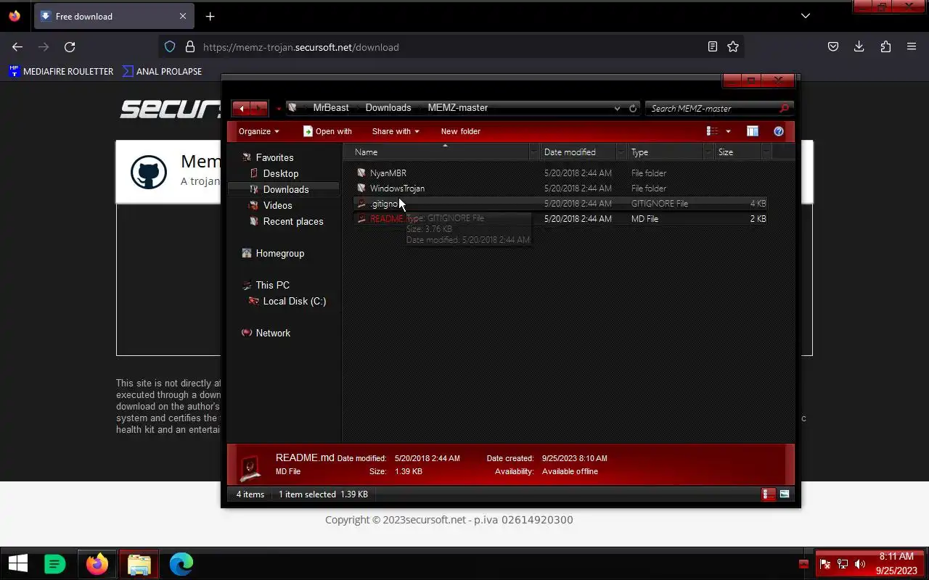Click the README.md preview icon in details pane

click(251, 468)
